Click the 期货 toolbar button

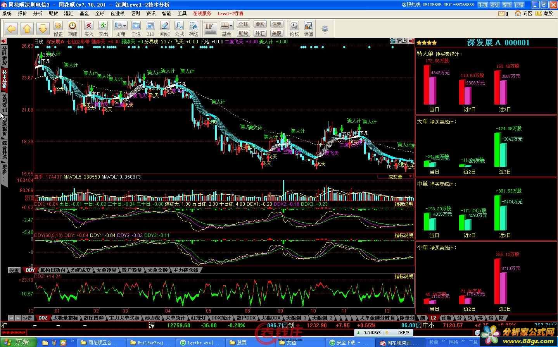pyautogui.click(x=243, y=33)
